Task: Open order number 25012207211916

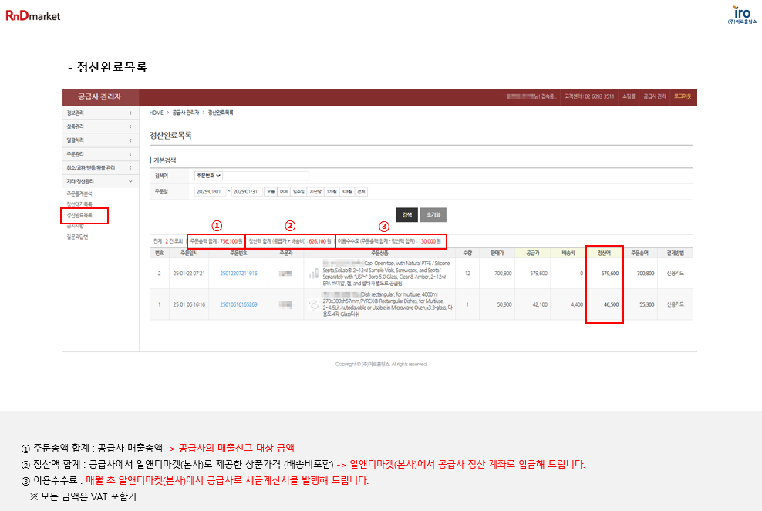Action: [x=238, y=274]
